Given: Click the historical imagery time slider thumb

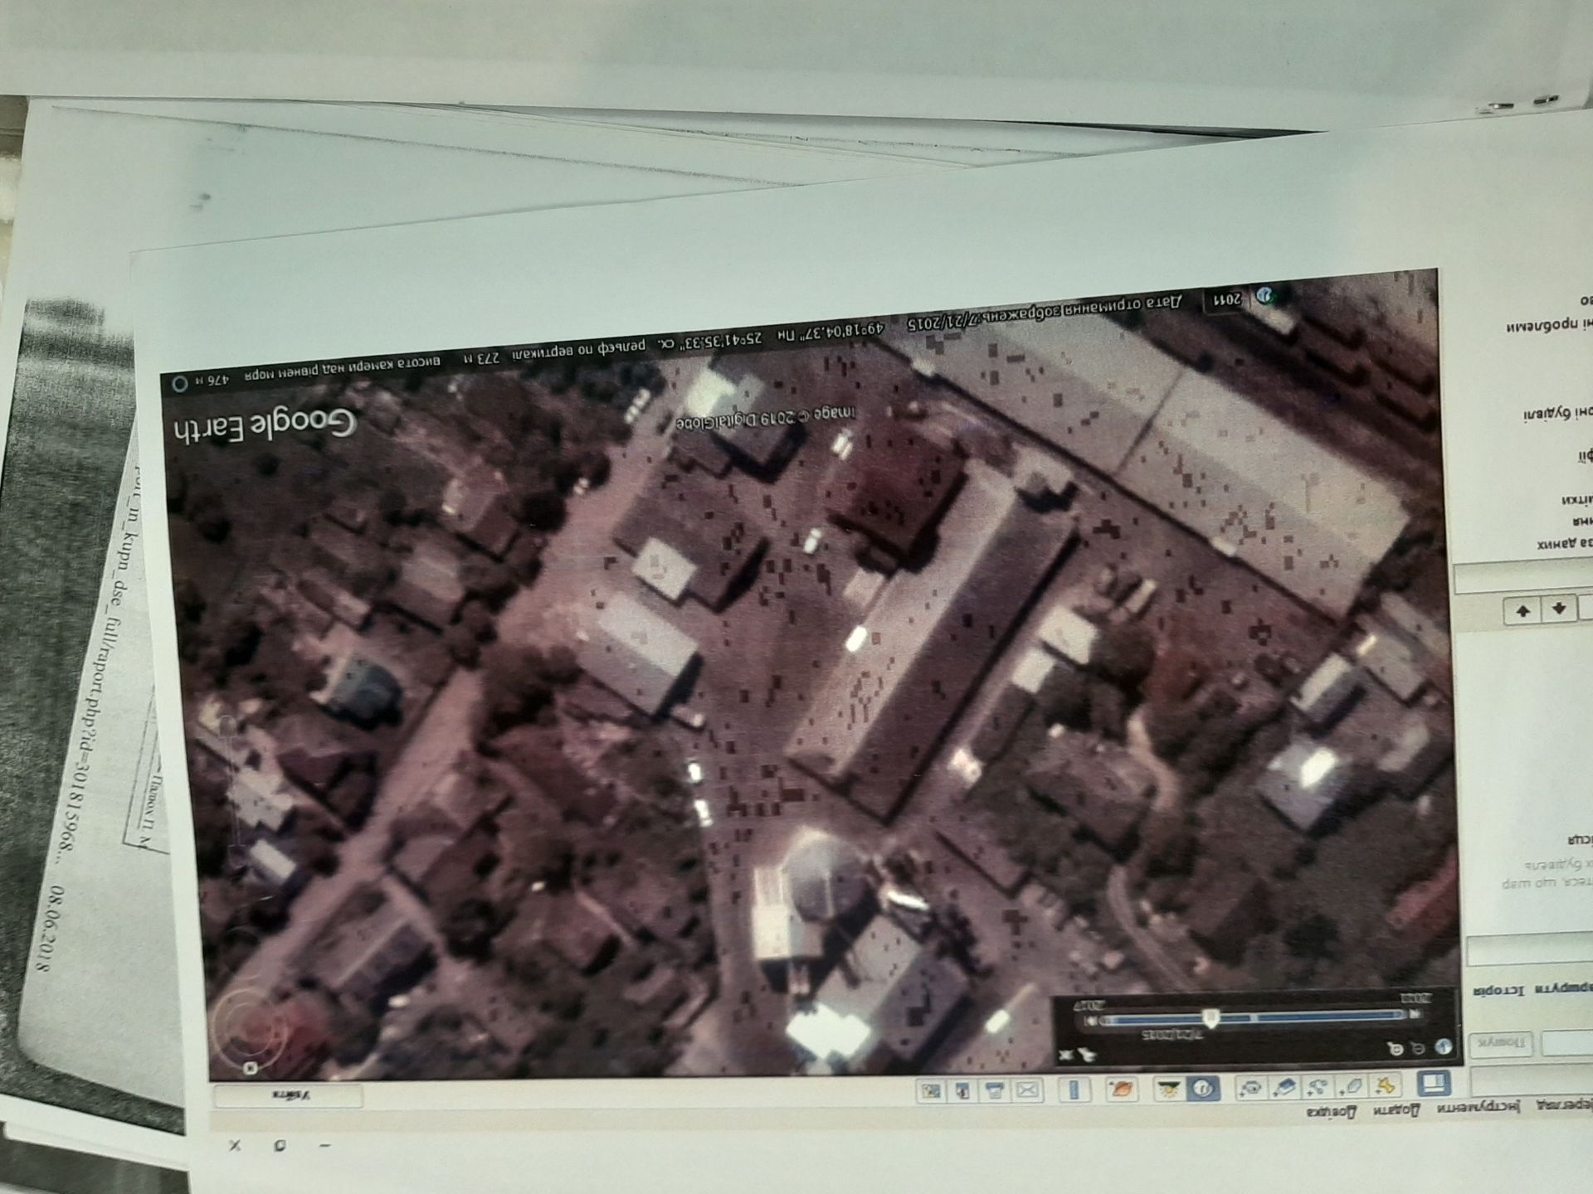Looking at the screenshot, I should point(1211,1017).
